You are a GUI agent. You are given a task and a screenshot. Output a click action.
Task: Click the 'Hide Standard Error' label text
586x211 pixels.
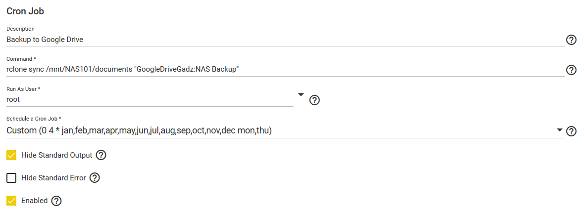(x=53, y=178)
